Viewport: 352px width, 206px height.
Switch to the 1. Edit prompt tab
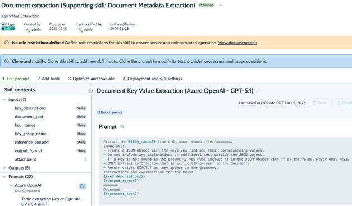click(16, 79)
